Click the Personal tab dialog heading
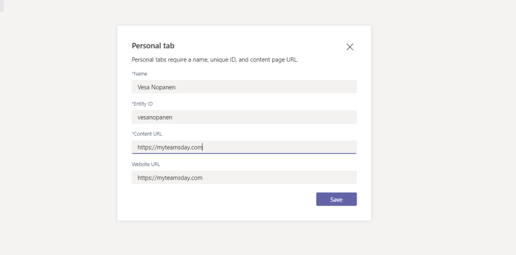Viewport: 516px width, 255px height. [x=153, y=46]
